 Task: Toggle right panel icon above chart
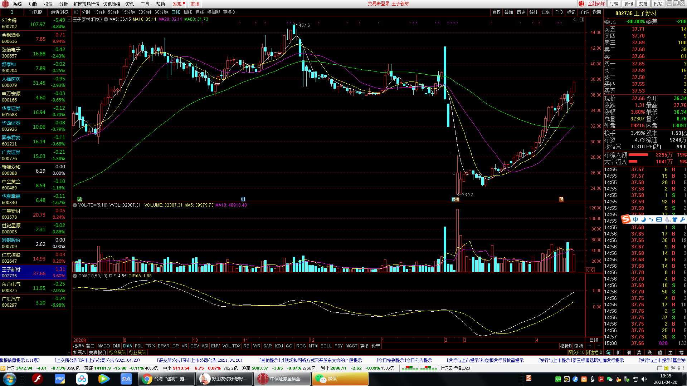tap(582, 20)
